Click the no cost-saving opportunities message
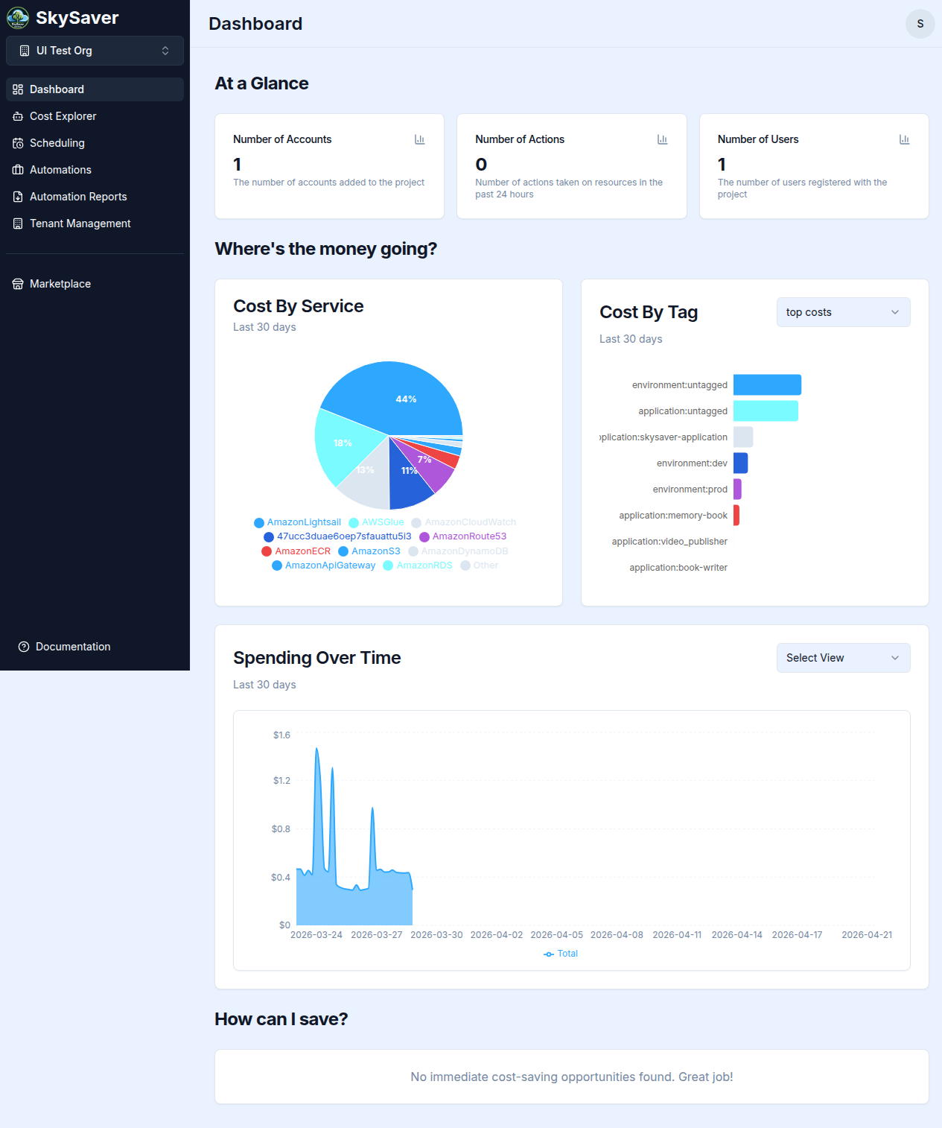This screenshot has width=942, height=1128. (572, 1077)
